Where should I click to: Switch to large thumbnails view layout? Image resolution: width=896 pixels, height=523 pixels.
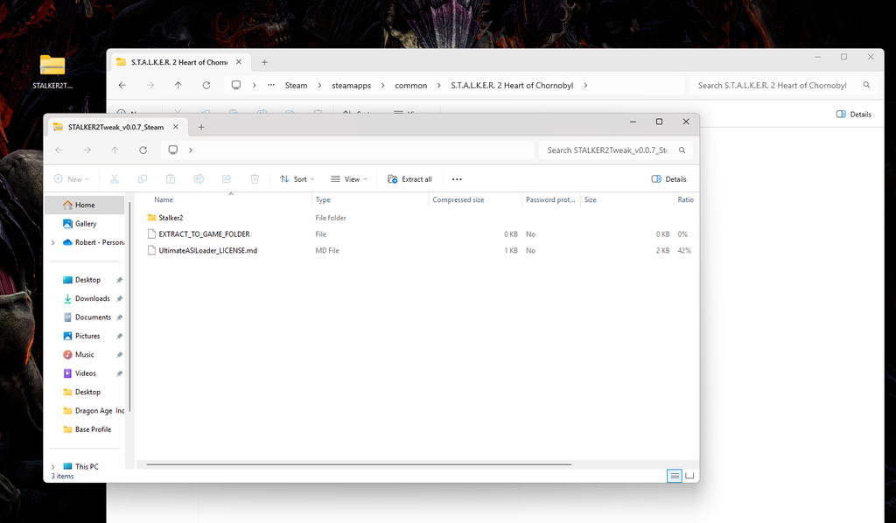point(689,476)
